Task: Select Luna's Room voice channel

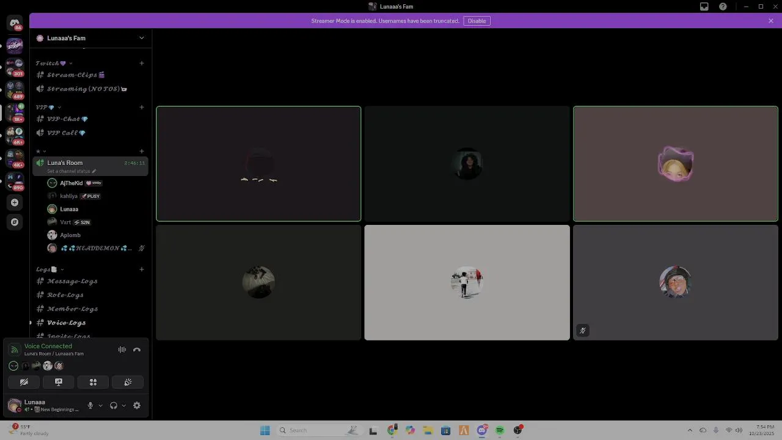Action: (x=90, y=166)
